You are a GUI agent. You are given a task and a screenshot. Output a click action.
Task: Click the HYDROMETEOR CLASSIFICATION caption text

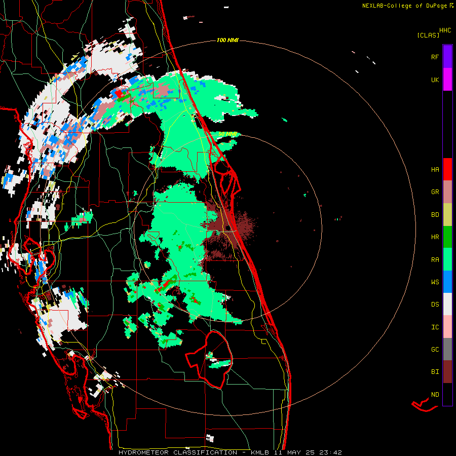[178, 452]
